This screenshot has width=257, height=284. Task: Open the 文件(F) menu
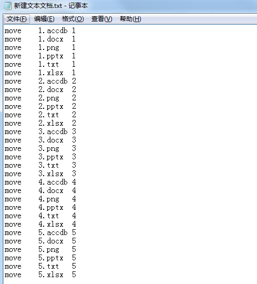point(17,19)
